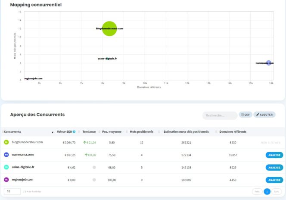This screenshot has width=286, height=200.
Task: Click ANALYSE button for usine-digitale.fr
Action: click(x=274, y=168)
